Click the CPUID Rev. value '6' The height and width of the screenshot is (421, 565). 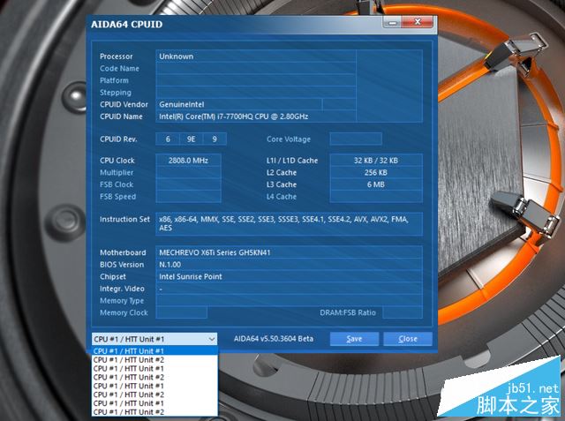point(168,139)
